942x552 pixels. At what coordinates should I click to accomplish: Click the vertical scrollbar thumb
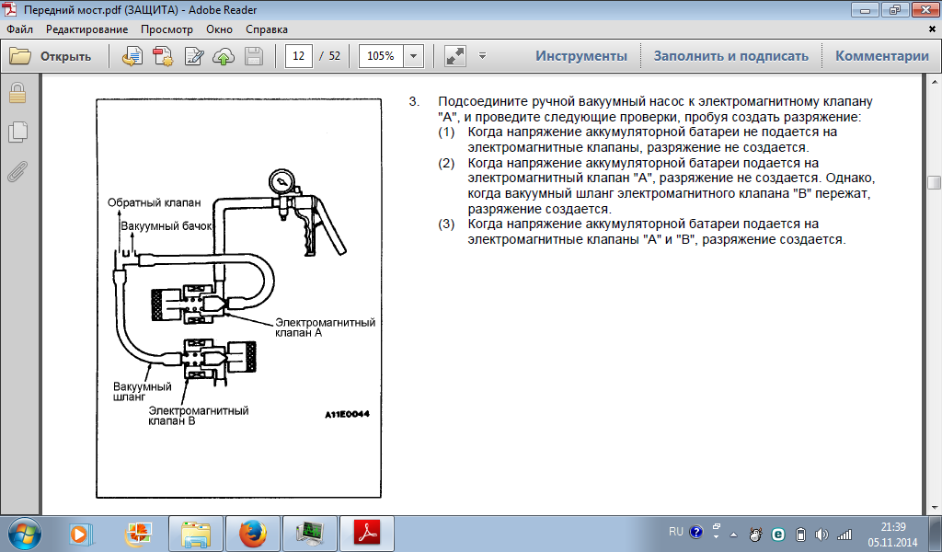[935, 182]
